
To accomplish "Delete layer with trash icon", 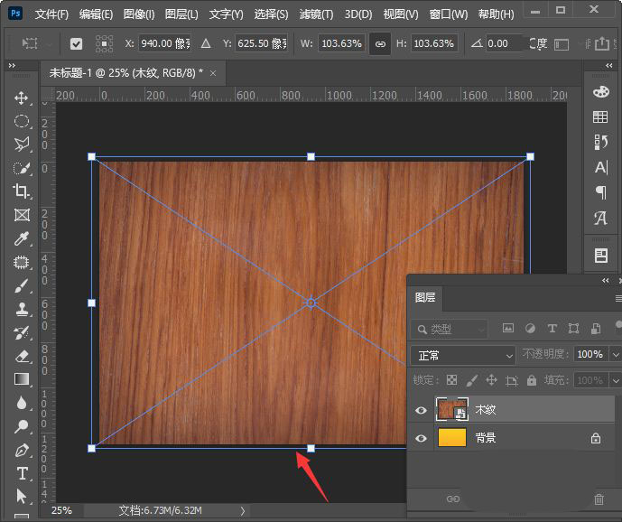I will tap(599, 499).
